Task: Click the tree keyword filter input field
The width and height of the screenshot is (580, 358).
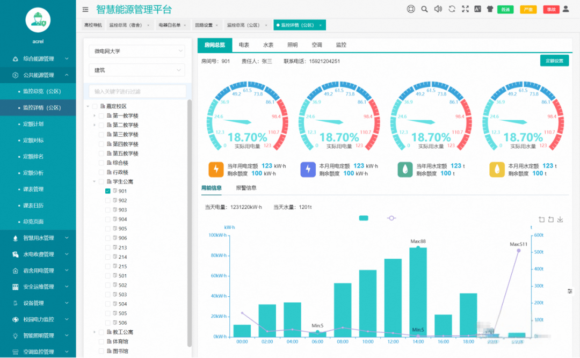Action: [x=137, y=92]
